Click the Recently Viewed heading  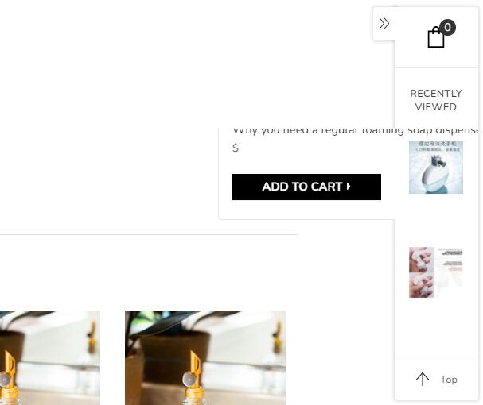(436, 100)
